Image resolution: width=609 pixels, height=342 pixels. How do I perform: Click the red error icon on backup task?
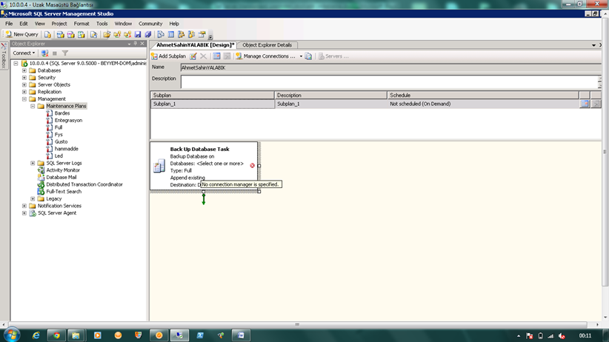tap(252, 165)
